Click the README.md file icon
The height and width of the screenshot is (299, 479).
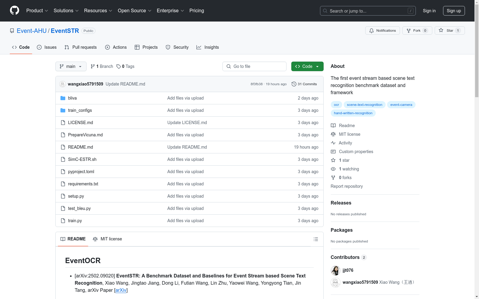(x=63, y=147)
